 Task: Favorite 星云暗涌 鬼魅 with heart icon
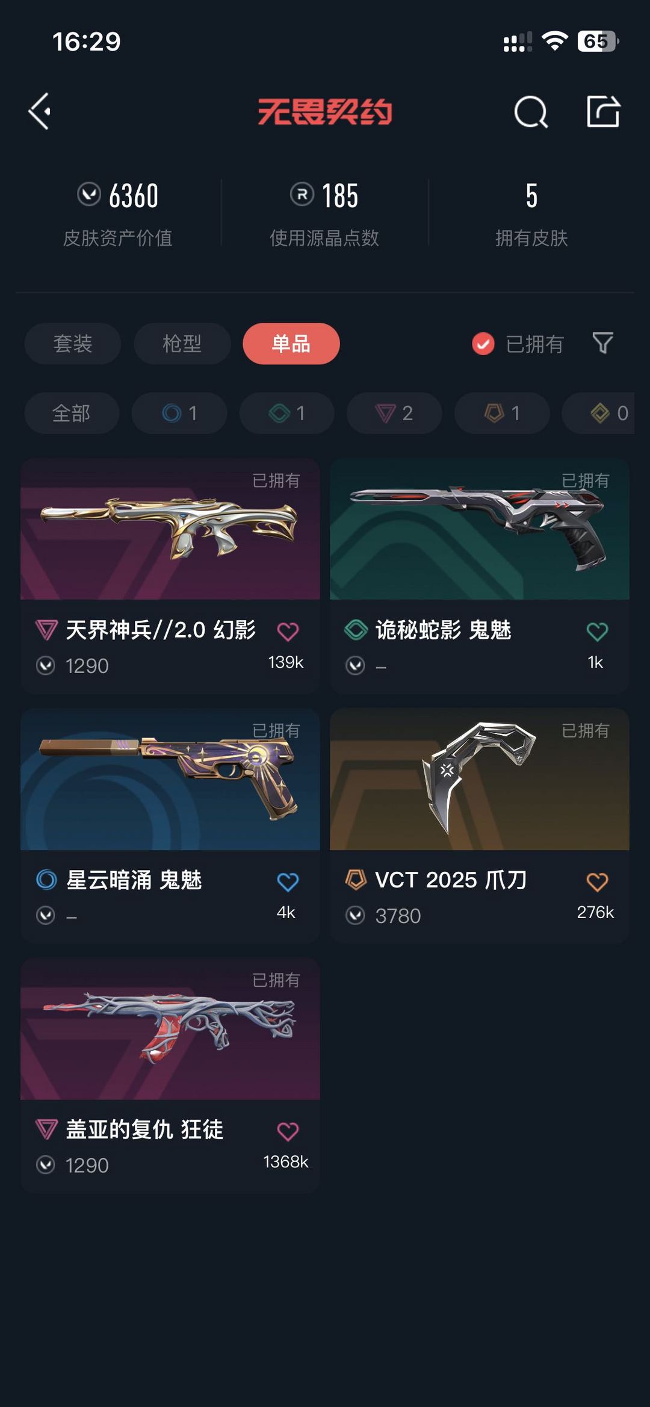[x=288, y=882]
